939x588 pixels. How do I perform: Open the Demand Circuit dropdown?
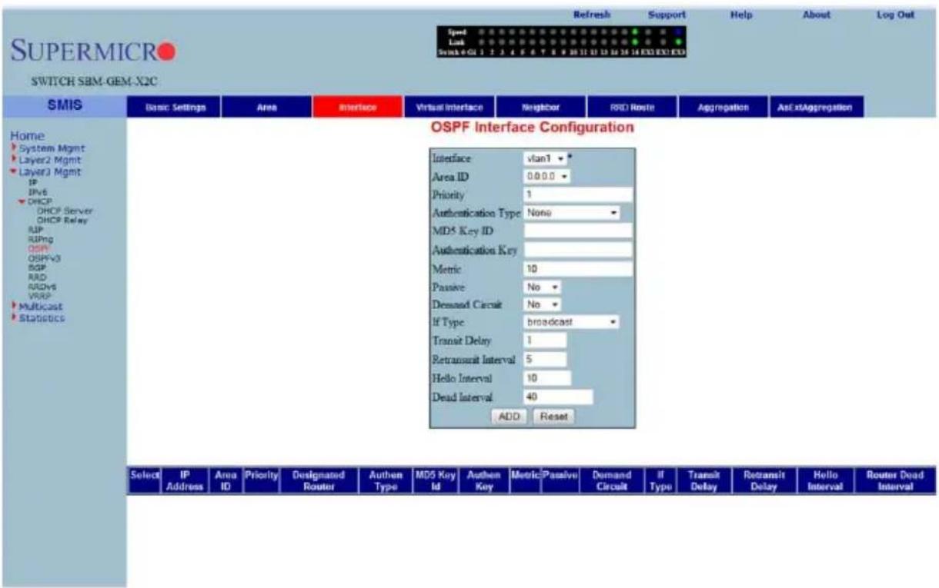pos(542,304)
